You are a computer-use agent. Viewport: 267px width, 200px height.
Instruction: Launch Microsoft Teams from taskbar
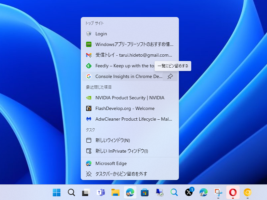[x=101, y=192]
